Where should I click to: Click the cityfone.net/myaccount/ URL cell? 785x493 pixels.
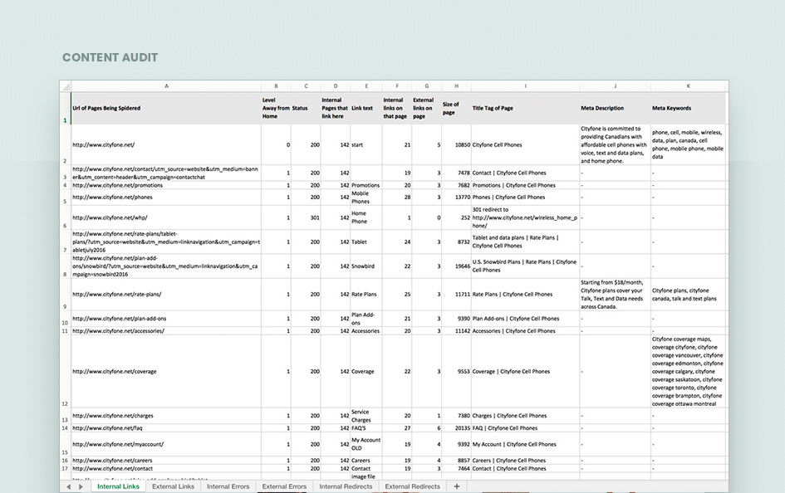tap(166, 444)
